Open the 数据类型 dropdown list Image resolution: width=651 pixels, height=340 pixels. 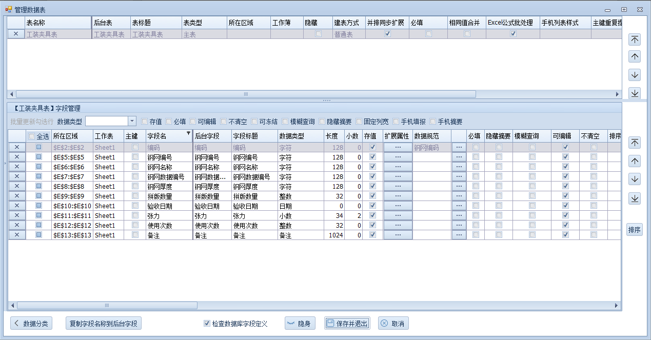[x=132, y=122]
